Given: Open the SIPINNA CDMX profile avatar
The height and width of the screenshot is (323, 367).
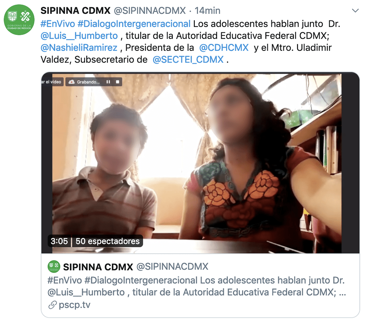Looking at the screenshot, I should (19, 20).
